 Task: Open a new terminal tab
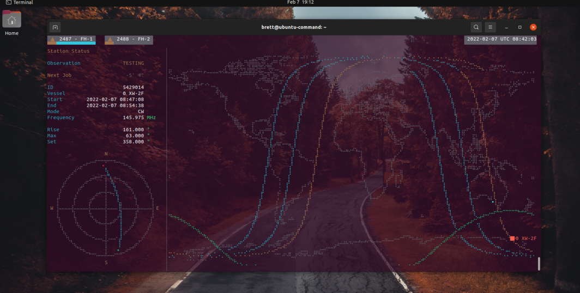[55, 27]
